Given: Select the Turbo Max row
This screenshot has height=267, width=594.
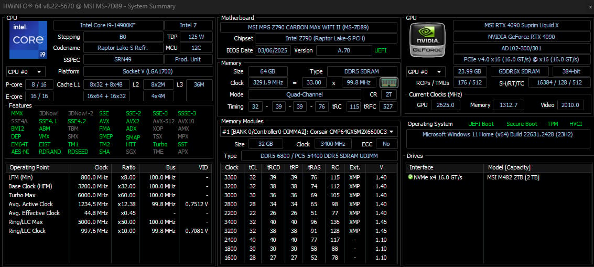Looking at the screenshot, I should tap(110, 195).
